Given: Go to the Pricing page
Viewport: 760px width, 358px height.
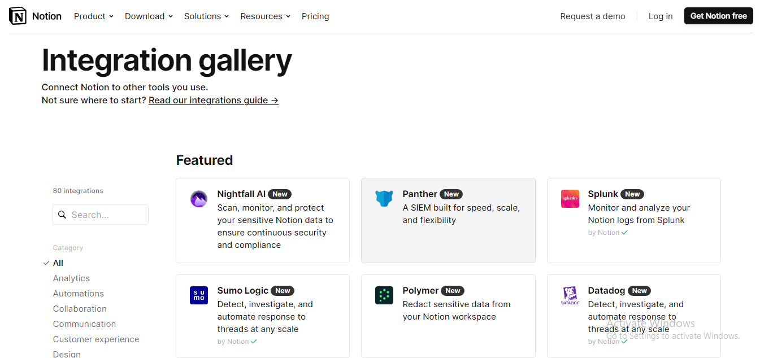Looking at the screenshot, I should 315,16.
